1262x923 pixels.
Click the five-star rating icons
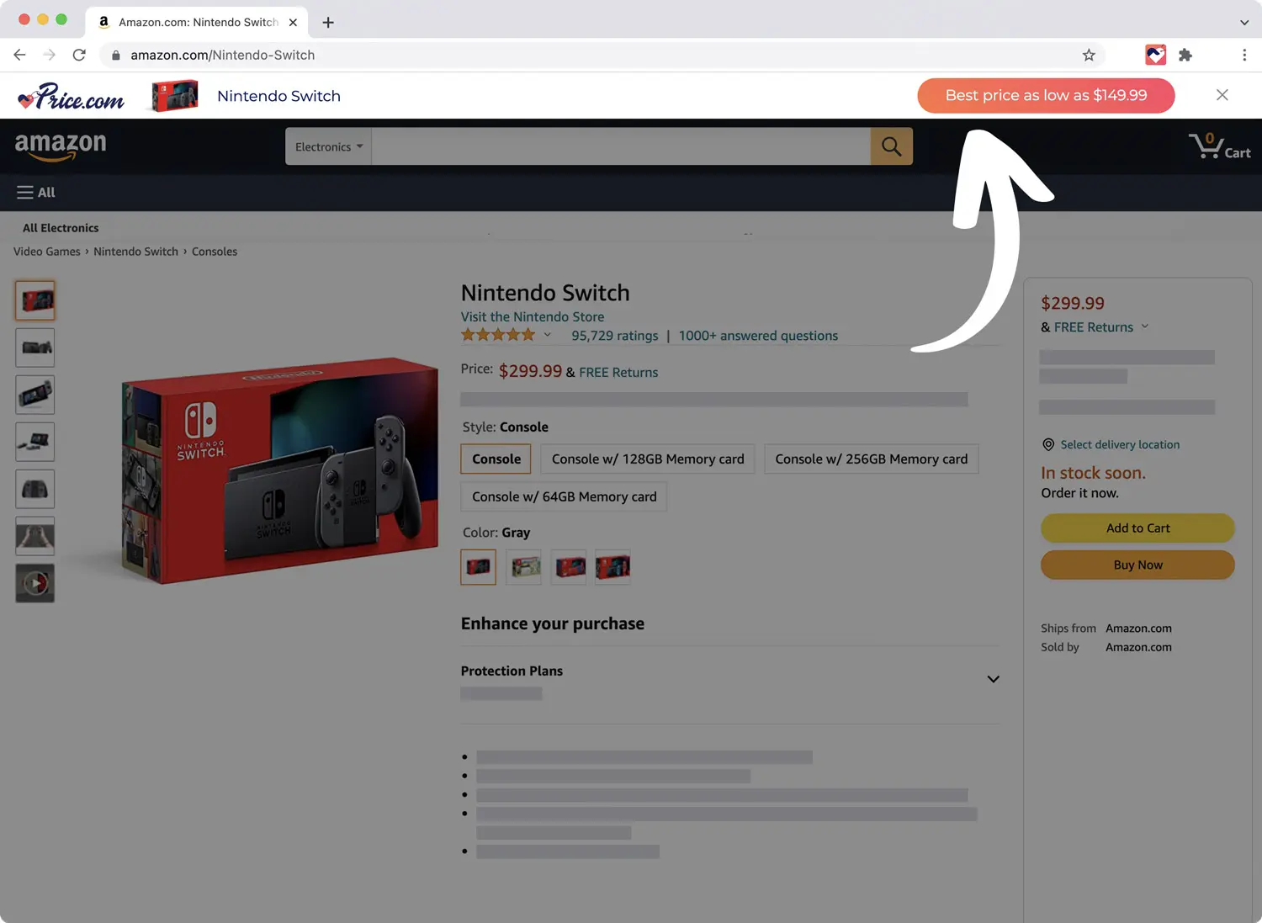[498, 335]
